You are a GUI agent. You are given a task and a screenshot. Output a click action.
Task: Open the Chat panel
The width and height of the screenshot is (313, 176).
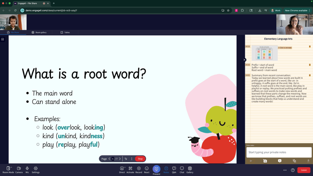click(x=182, y=168)
